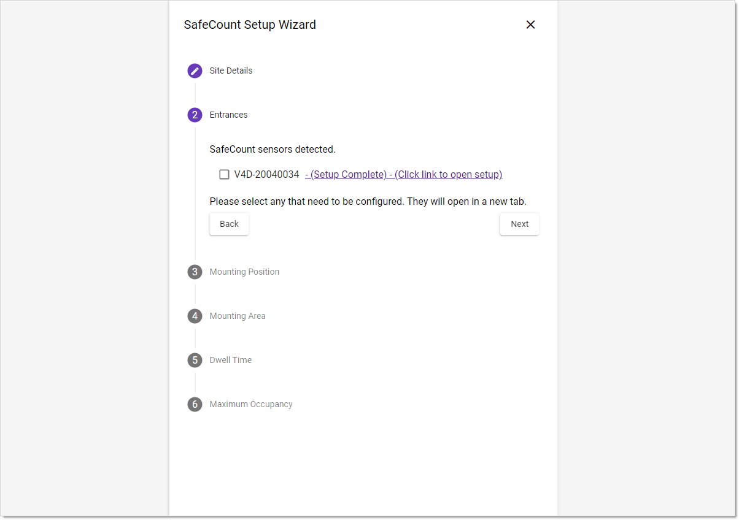Open the Site Details step label
739x520 pixels.
pyautogui.click(x=231, y=71)
